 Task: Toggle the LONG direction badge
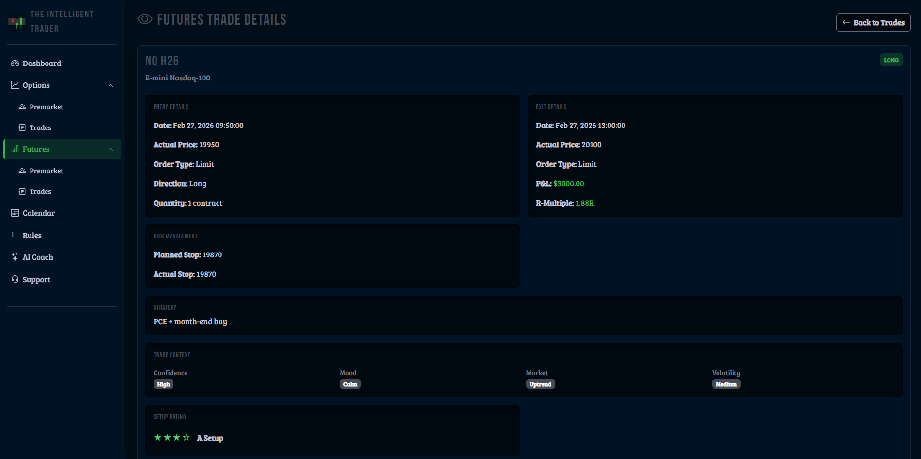[891, 60]
